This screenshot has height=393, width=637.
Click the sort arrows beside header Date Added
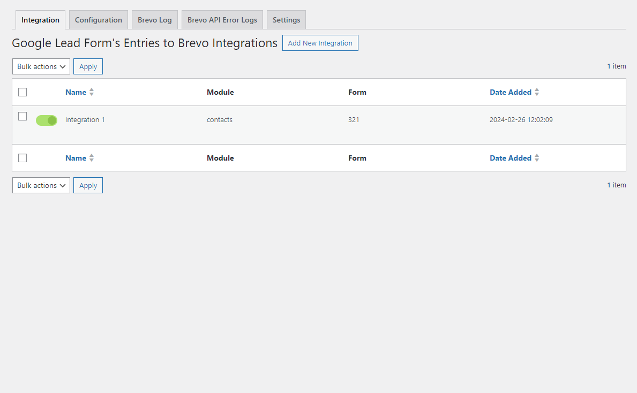click(537, 92)
